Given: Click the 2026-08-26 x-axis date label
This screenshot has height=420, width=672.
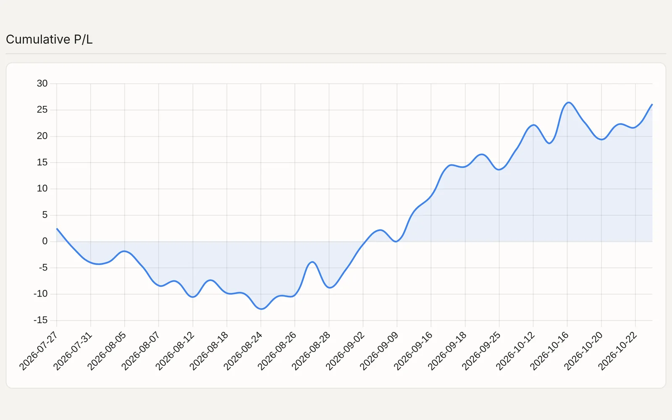Looking at the screenshot, I should coord(277,351).
